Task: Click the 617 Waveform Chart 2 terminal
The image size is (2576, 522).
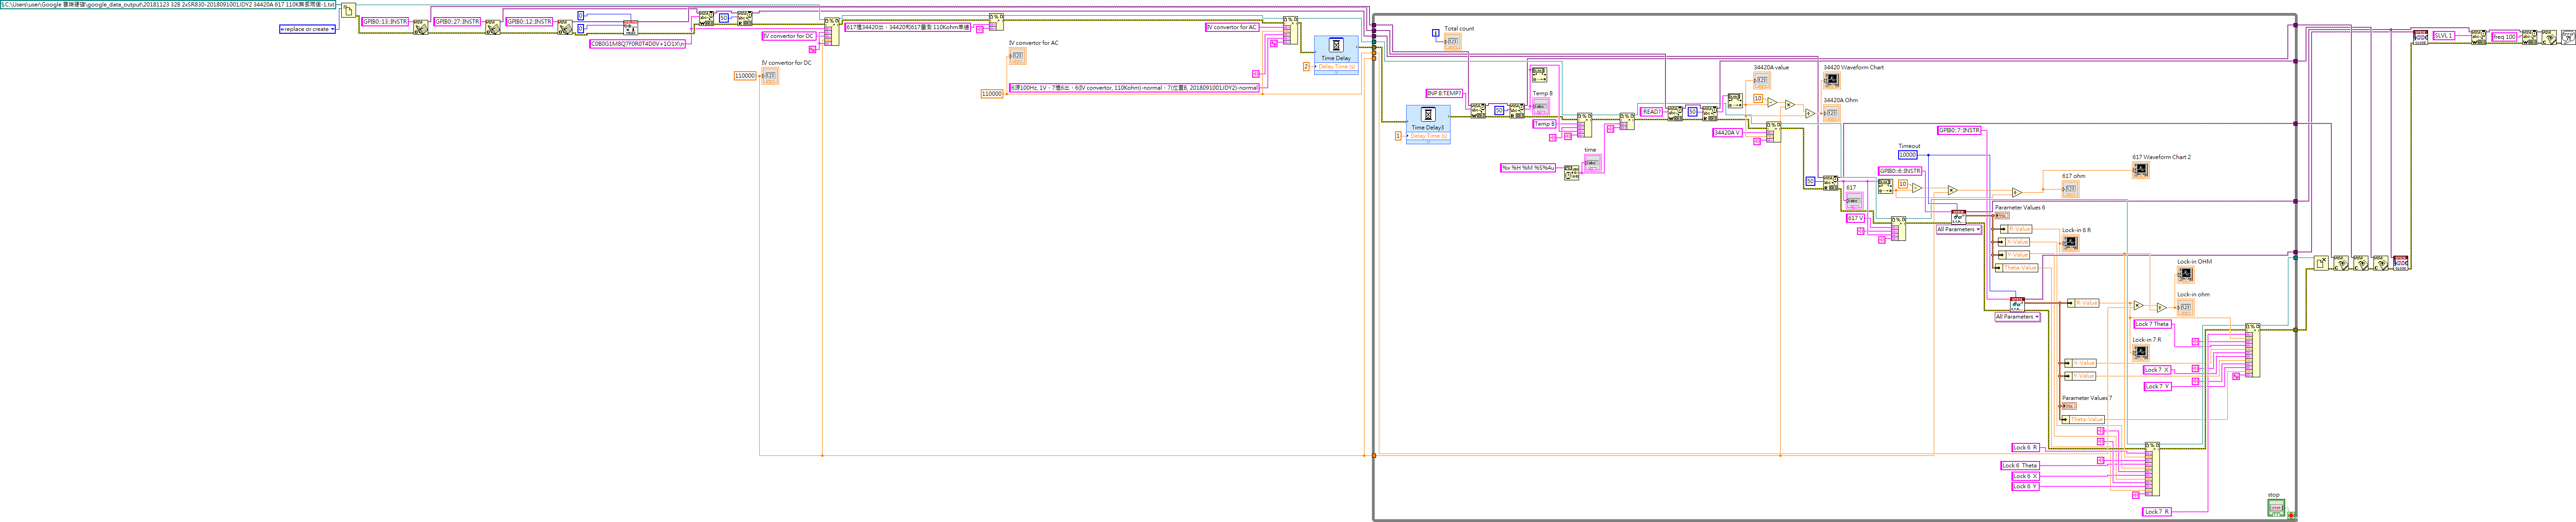Action: [x=2140, y=170]
